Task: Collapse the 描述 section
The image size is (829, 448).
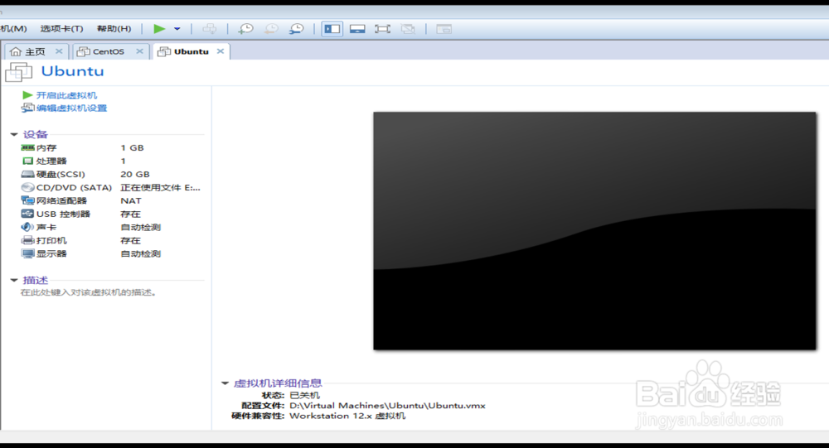Action: [14, 280]
